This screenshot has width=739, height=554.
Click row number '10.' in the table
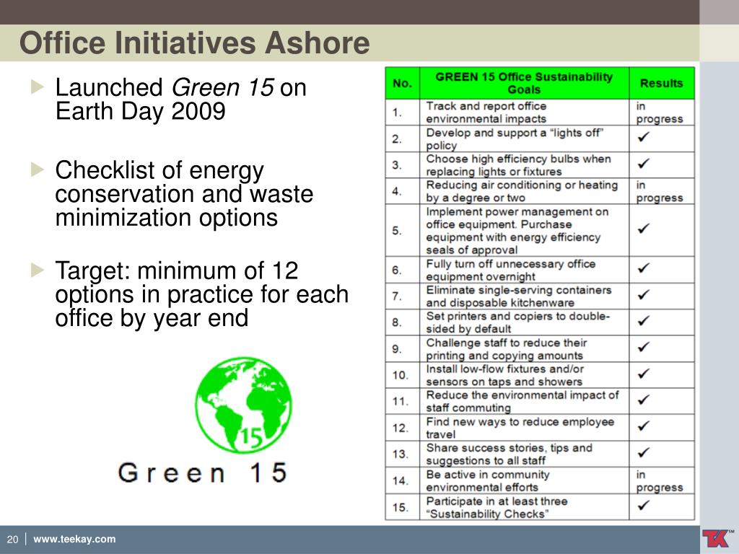[x=400, y=375]
